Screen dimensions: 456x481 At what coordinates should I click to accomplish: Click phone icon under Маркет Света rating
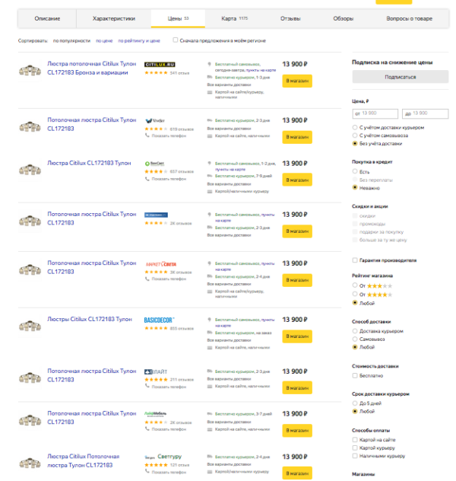147,279
